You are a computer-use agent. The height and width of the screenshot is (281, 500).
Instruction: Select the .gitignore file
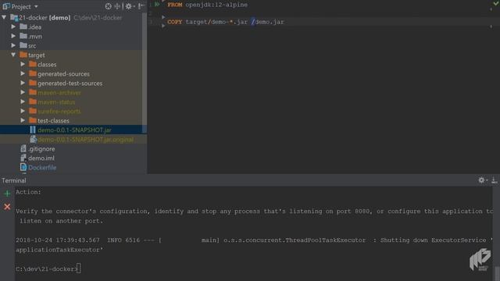click(x=41, y=149)
